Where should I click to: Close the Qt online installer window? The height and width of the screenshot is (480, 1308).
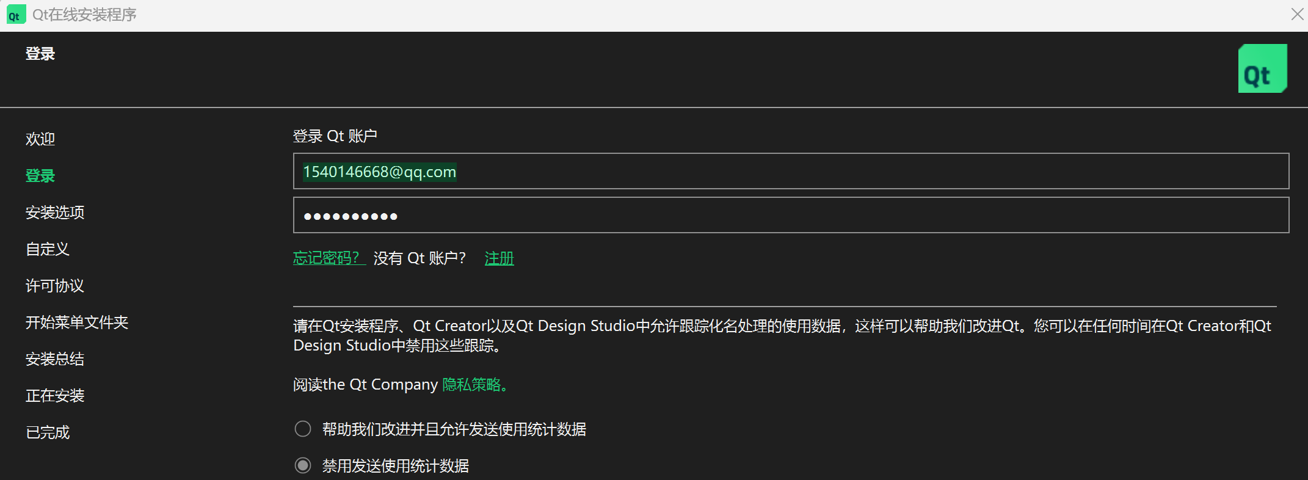1297,14
